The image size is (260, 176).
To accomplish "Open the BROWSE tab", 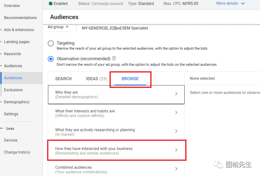I will pyautogui.click(x=130, y=79).
